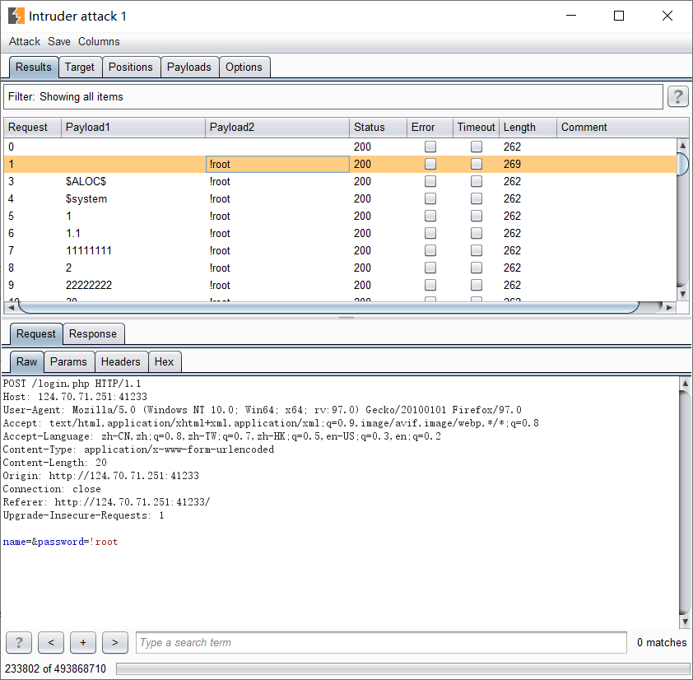The image size is (693, 680).
Task: Switch to the Positions tab
Action: pos(130,68)
